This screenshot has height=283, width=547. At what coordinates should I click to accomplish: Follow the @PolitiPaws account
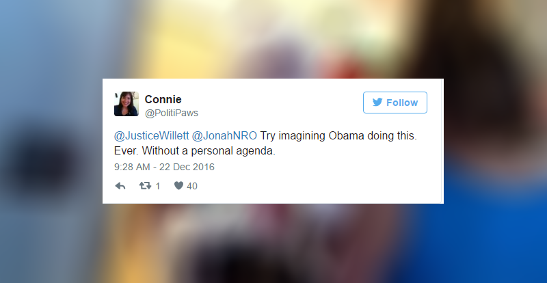[x=395, y=103]
